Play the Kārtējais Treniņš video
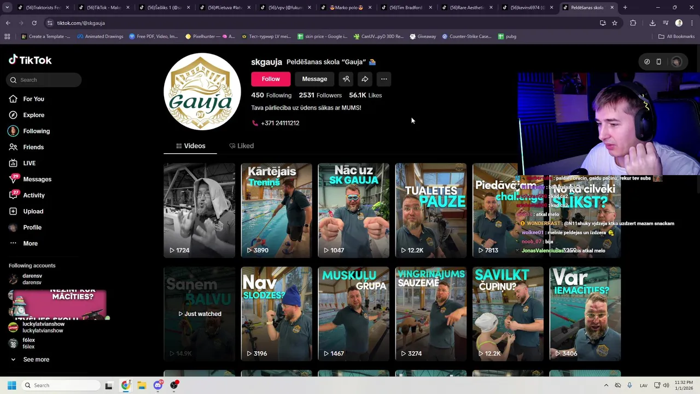This screenshot has width=700, height=394. [x=276, y=210]
